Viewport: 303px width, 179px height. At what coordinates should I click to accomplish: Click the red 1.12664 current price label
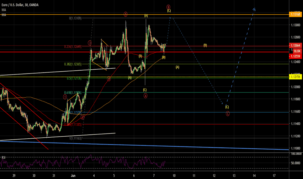[x=296, y=46]
